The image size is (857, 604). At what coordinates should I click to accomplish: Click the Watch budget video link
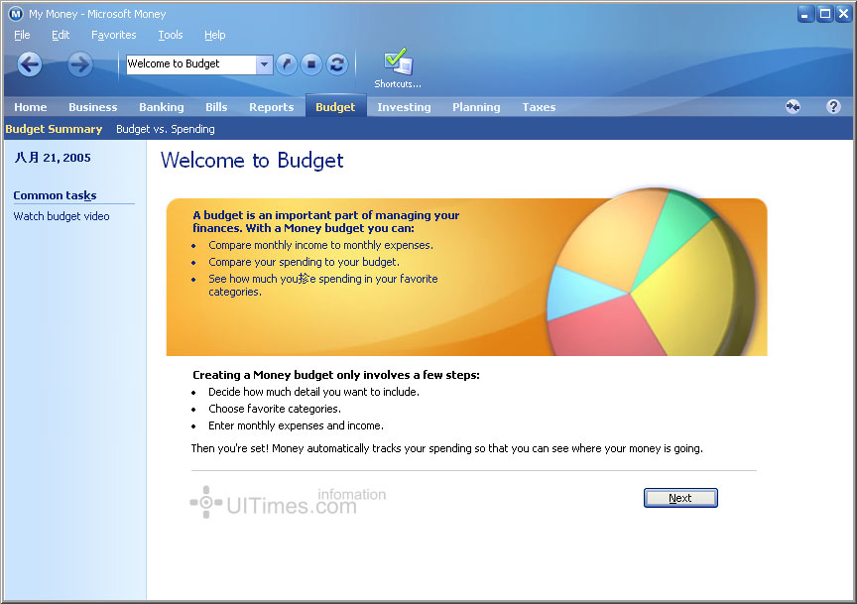tap(61, 216)
